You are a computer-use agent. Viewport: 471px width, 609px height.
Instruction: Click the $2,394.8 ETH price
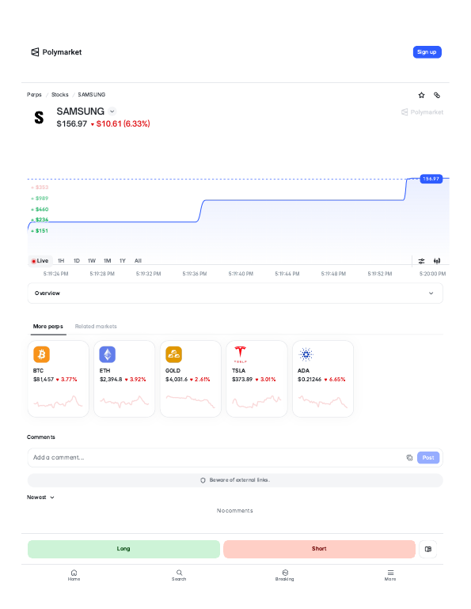(x=111, y=380)
